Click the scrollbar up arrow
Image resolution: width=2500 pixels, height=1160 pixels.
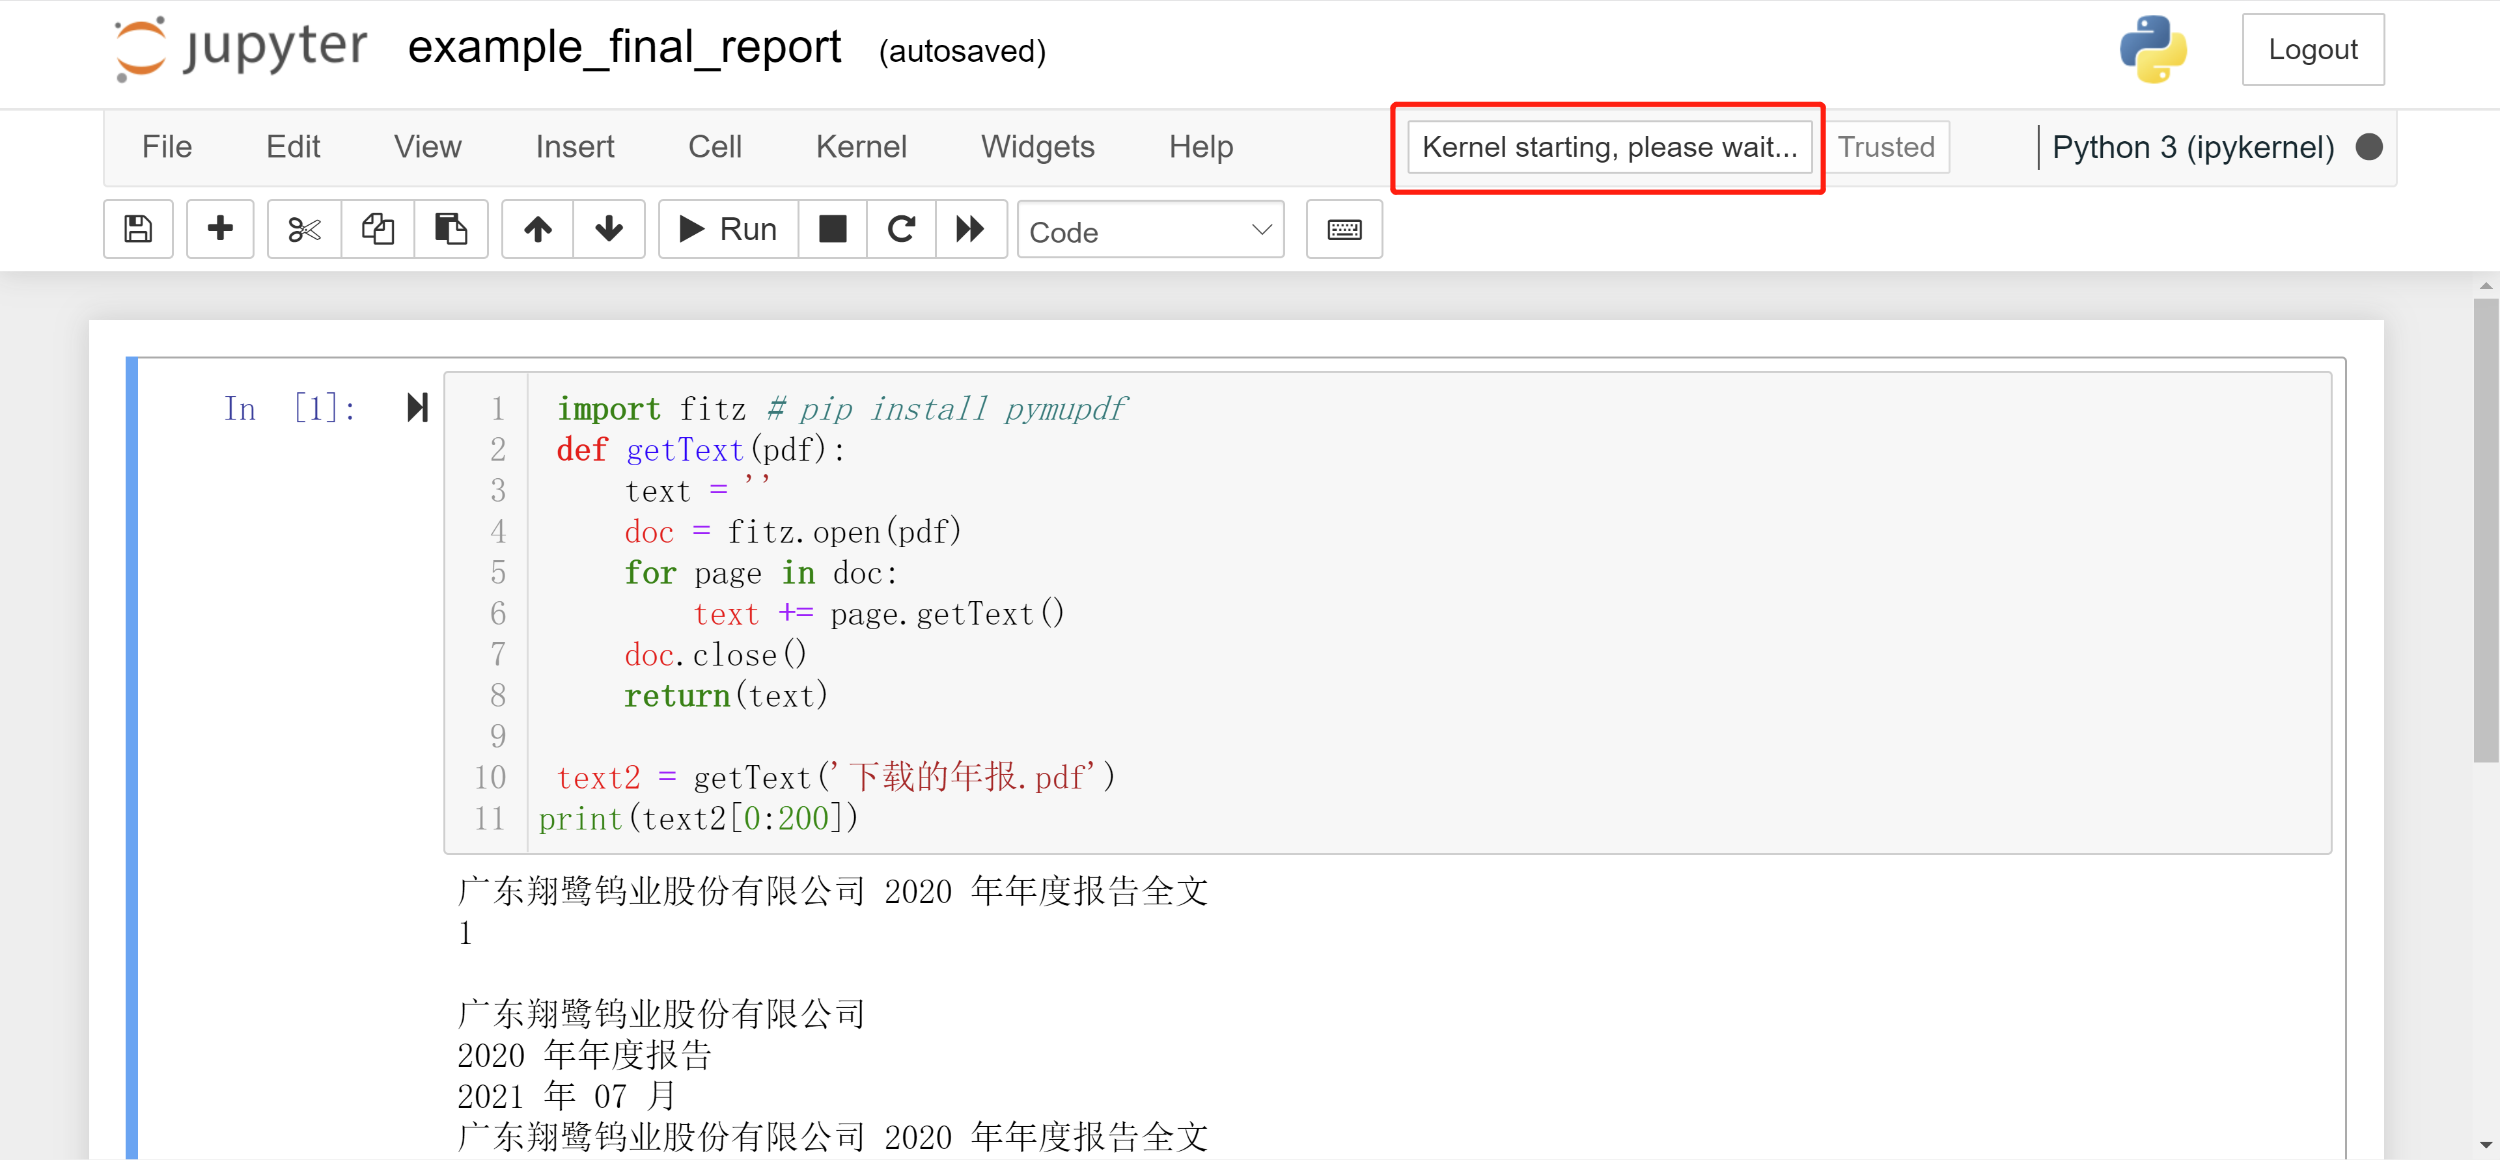pos(2486,286)
